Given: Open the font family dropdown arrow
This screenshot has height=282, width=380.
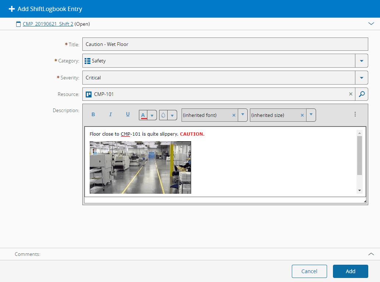Looking at the screenshot, I should coord(243,115).
